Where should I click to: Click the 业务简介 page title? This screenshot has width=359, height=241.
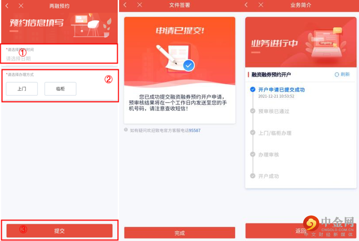coord(301,5)
